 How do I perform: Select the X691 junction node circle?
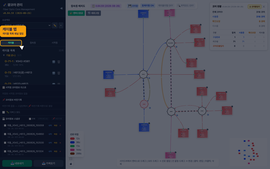pyautogui.click(x=171, y=112)
